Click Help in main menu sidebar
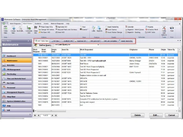183x137 pixels. point(17,106)
